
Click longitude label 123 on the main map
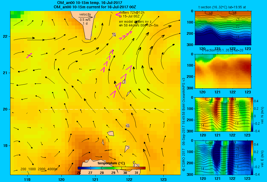tap(163, 179)
